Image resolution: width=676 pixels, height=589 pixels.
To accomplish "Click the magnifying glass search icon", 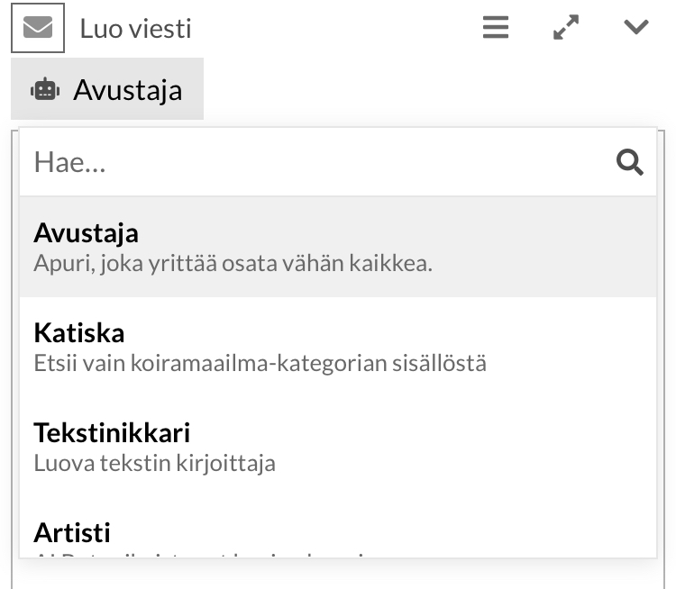I will [x=629, y=162].
